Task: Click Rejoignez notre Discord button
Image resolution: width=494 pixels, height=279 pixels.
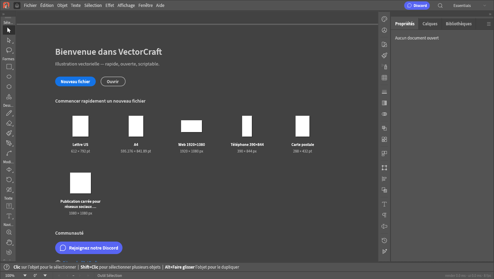Action: tap(89, 248)
